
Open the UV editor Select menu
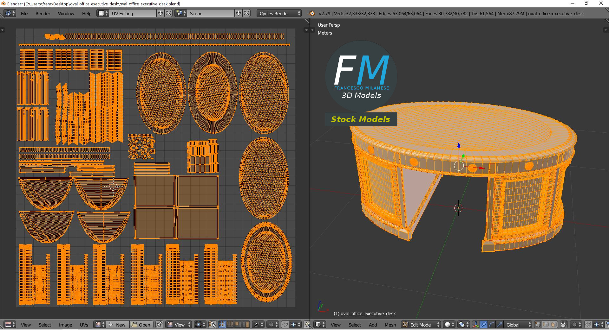[x=45, y=325]
